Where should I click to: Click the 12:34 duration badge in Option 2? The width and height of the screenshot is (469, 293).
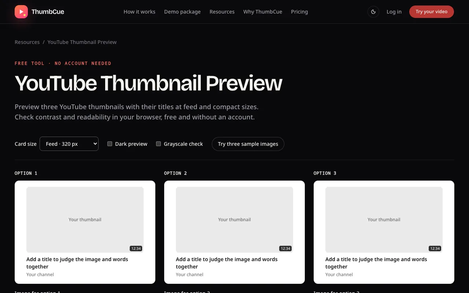(285, 248)
